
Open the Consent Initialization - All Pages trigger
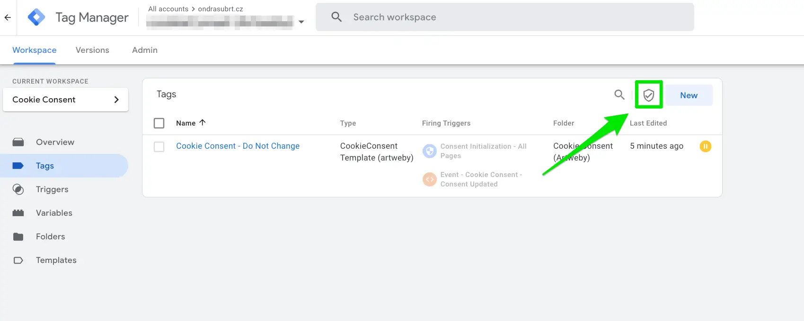(x=483, y=151)
